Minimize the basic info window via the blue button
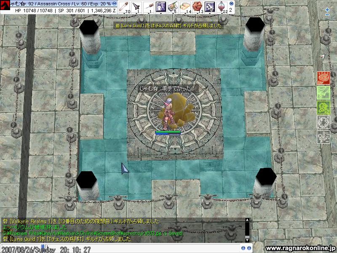337x253 pixels. [115, 3]
